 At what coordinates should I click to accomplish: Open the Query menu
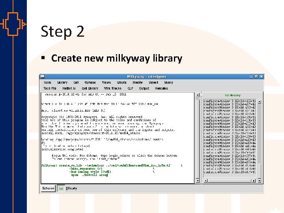coord(169,82)
